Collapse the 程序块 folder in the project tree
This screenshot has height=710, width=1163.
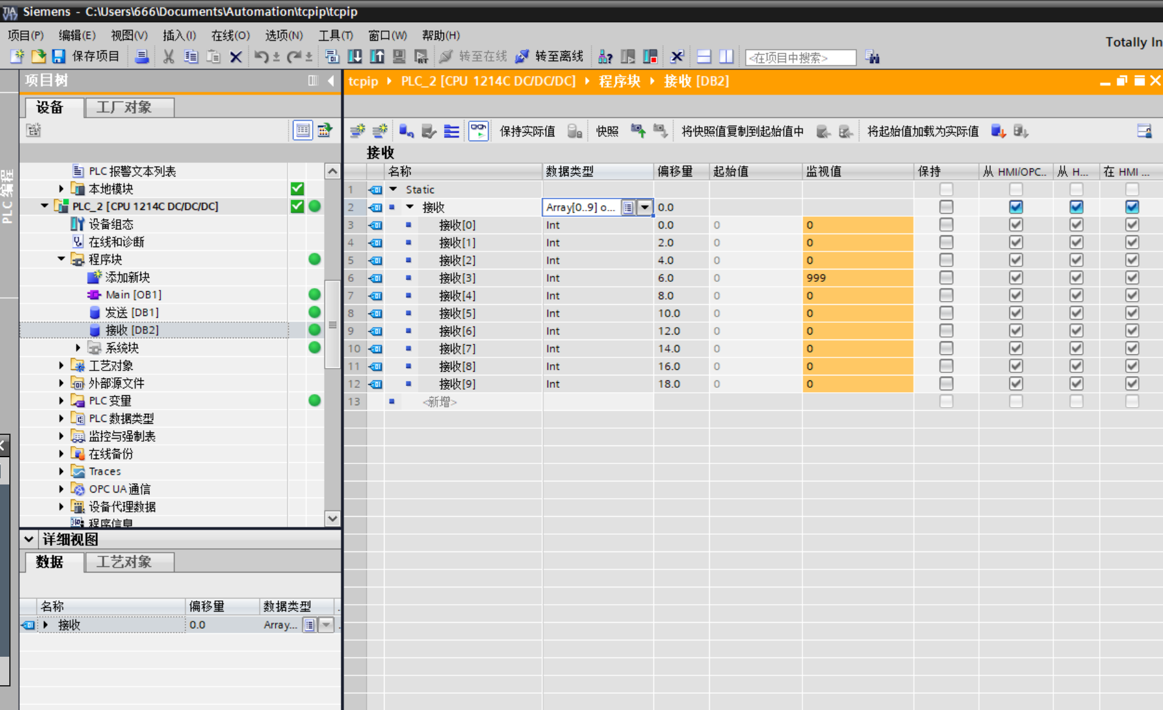pyautogui.click(x=61, y=259)
